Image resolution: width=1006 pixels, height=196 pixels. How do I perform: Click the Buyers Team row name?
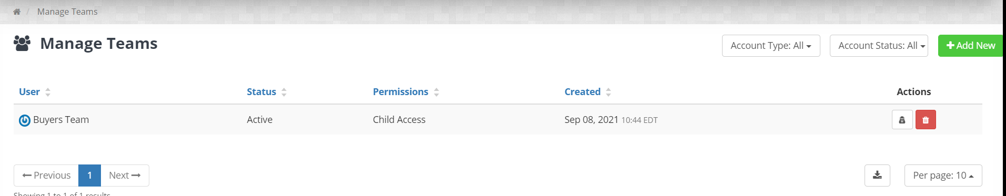[x=61, y=120]
